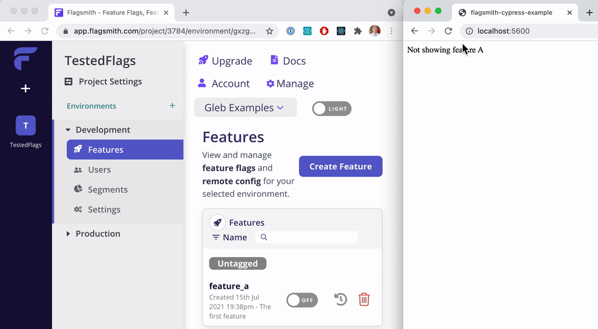The image size is (598, 329).
Task: Collapse the Development environment
Action: 68,130
